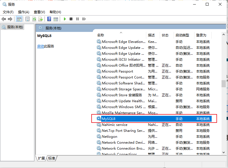228x168 pixels.
Task: Select the Nahimic service name
Action: click(x=115, y=125)
